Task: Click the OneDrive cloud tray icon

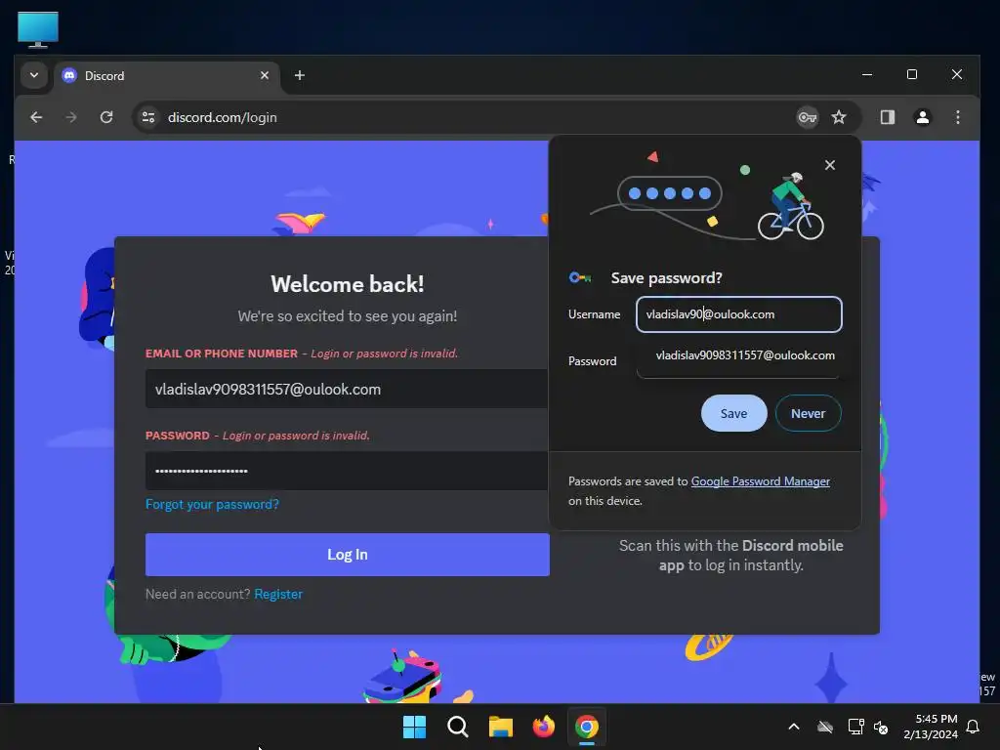Action: point(824,727)
